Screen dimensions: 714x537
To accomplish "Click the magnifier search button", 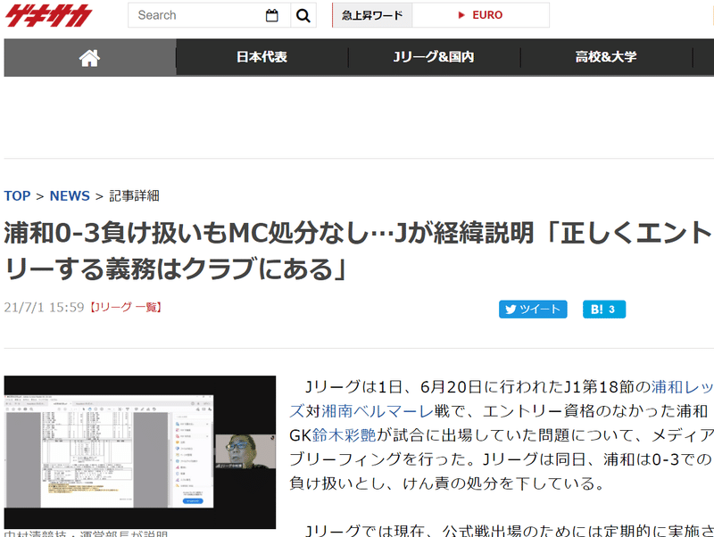I will [x=303, y=15].
